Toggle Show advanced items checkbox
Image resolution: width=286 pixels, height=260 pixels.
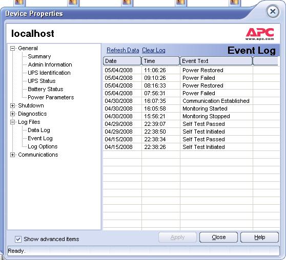(18, 239)
